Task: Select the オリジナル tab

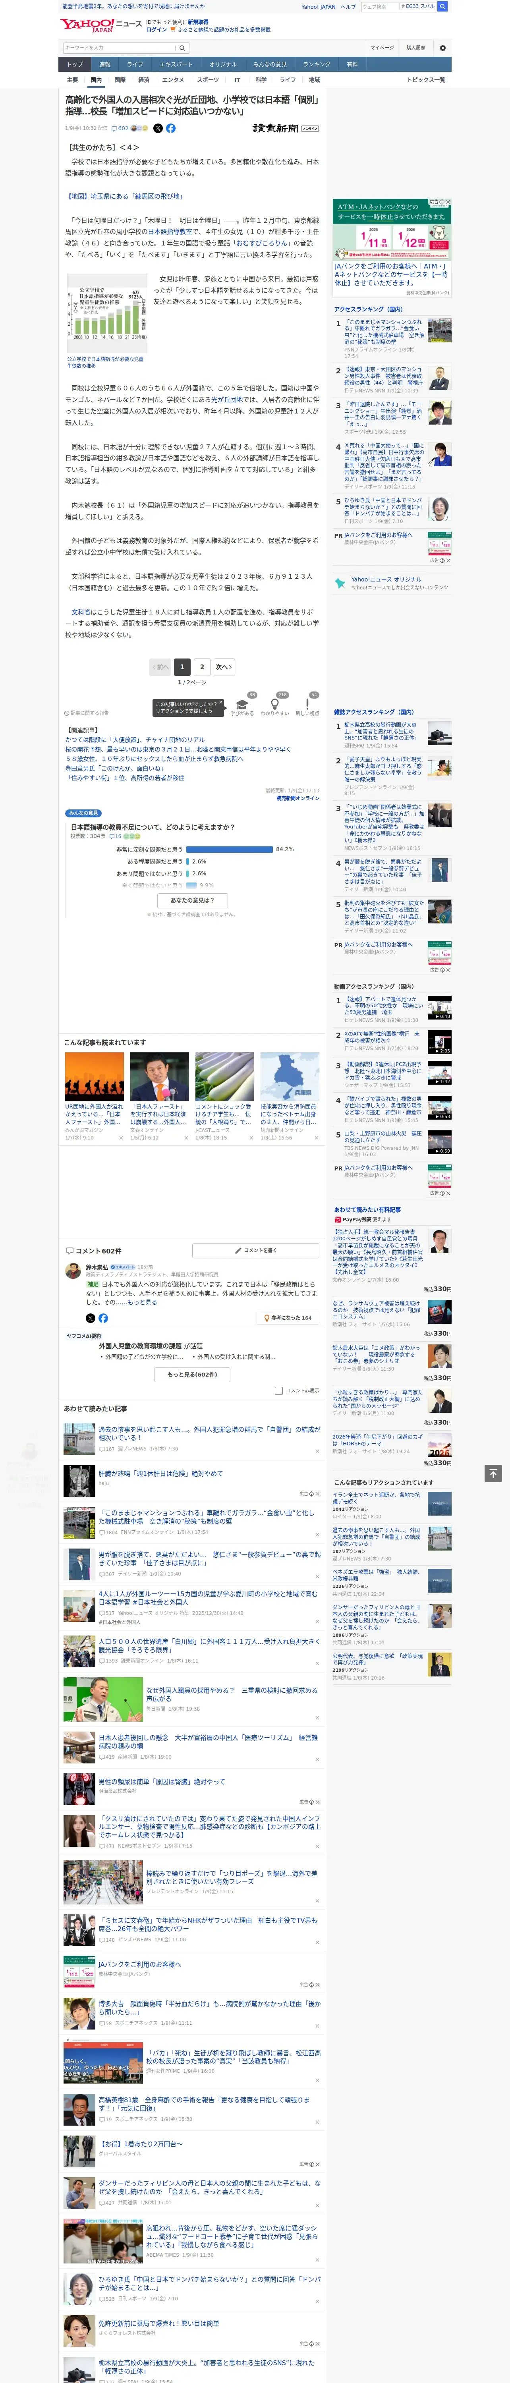Action: click(x=223, y=65)
